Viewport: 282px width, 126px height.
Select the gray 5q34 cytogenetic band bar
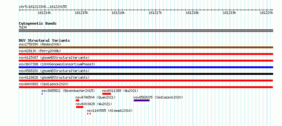pos(146,31)
